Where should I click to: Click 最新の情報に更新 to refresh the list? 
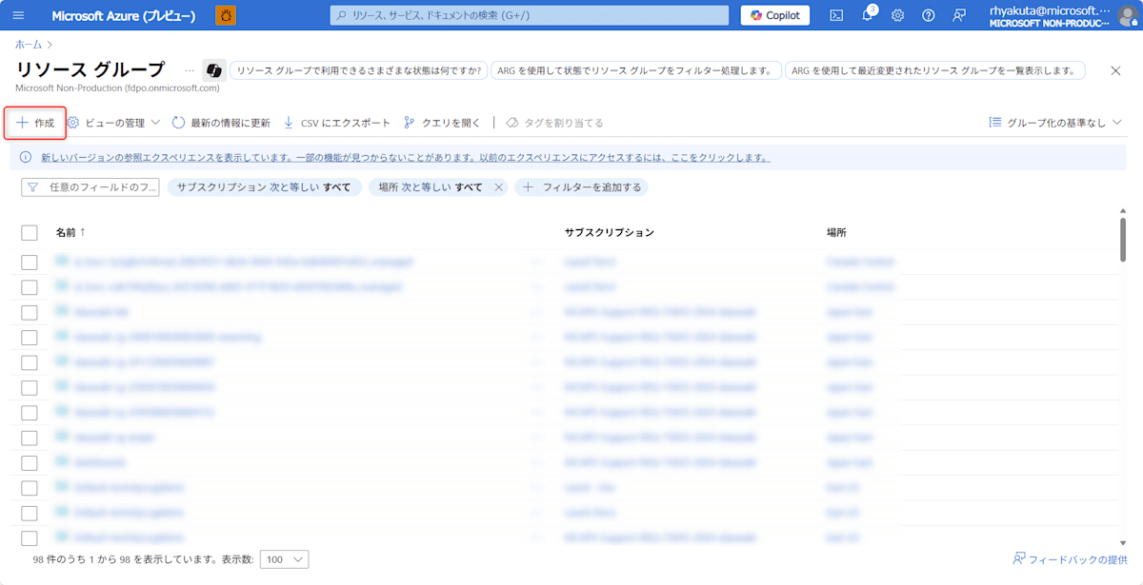(221, 123)
